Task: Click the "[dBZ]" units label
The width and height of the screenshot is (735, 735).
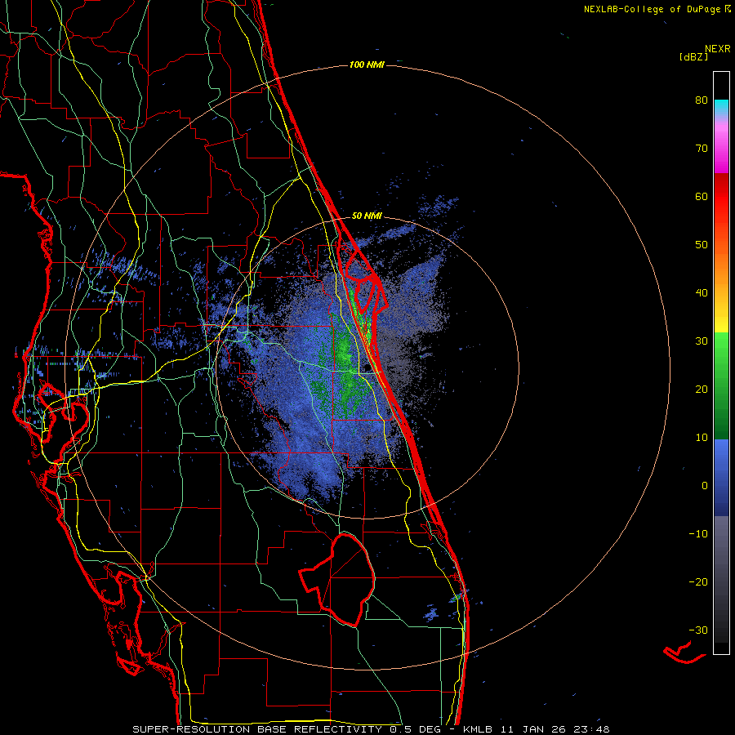Action: 693,56
